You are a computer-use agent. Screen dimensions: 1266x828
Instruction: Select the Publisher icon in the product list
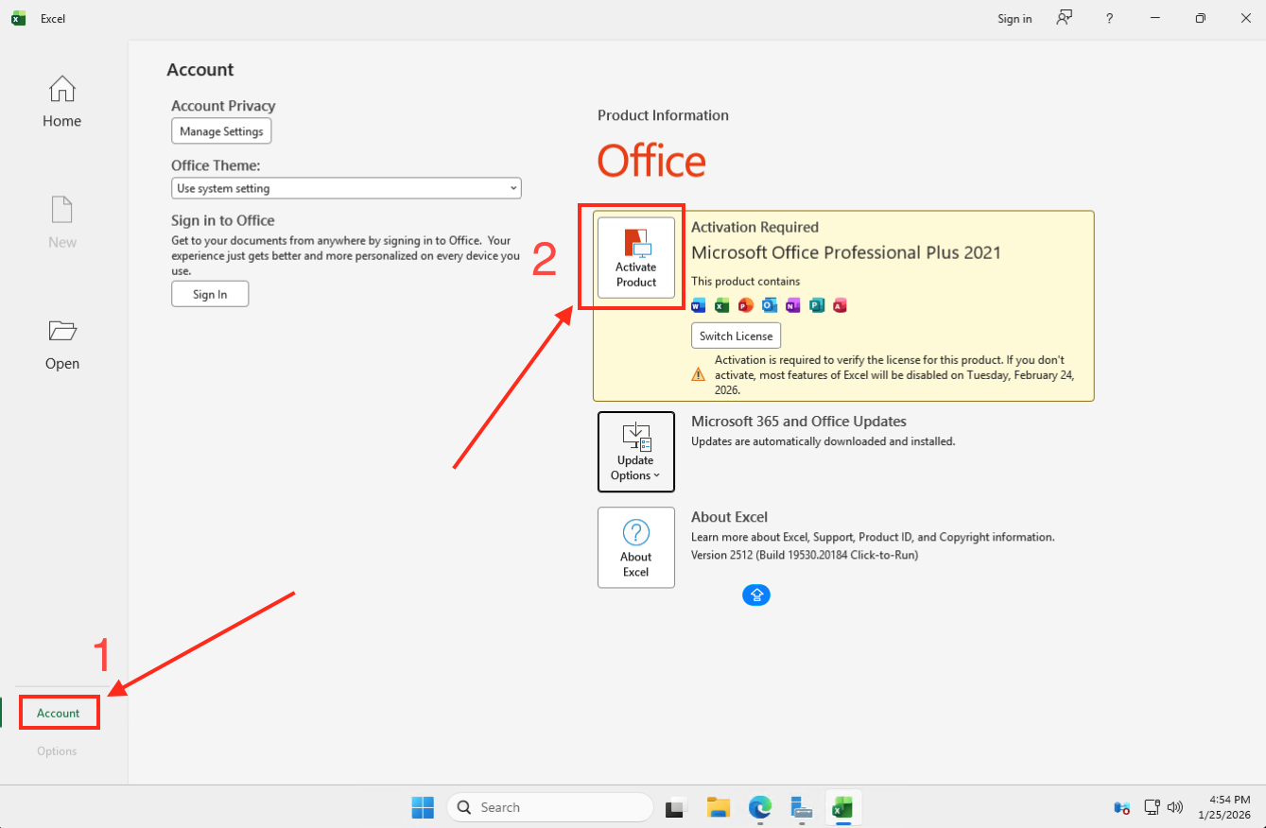pos(816,305)
